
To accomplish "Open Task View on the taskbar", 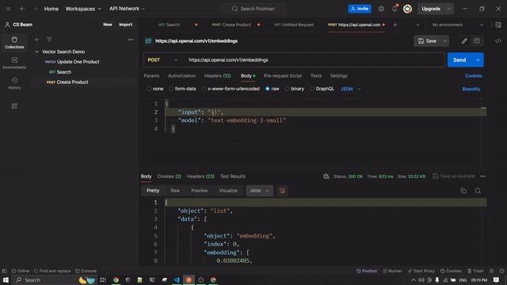I will point(103,279).
